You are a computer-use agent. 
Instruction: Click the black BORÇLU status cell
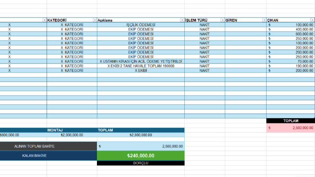(141, 163)
